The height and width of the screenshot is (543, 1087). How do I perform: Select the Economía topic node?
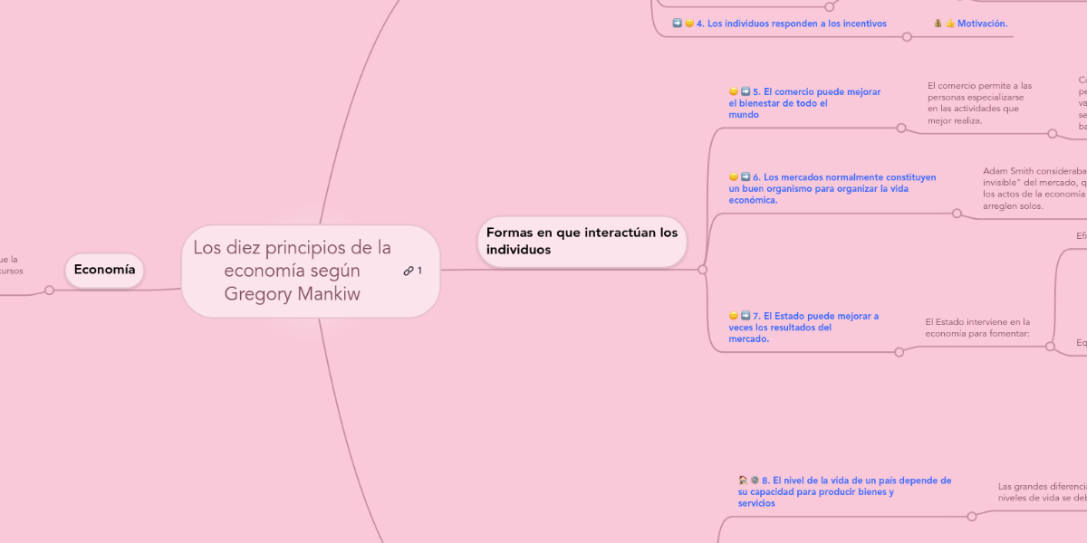(104, 270)
